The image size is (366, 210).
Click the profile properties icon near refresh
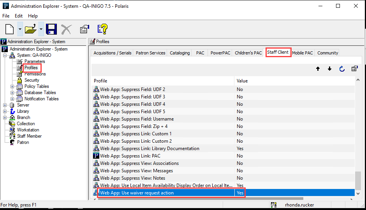(x=355, y=69)
